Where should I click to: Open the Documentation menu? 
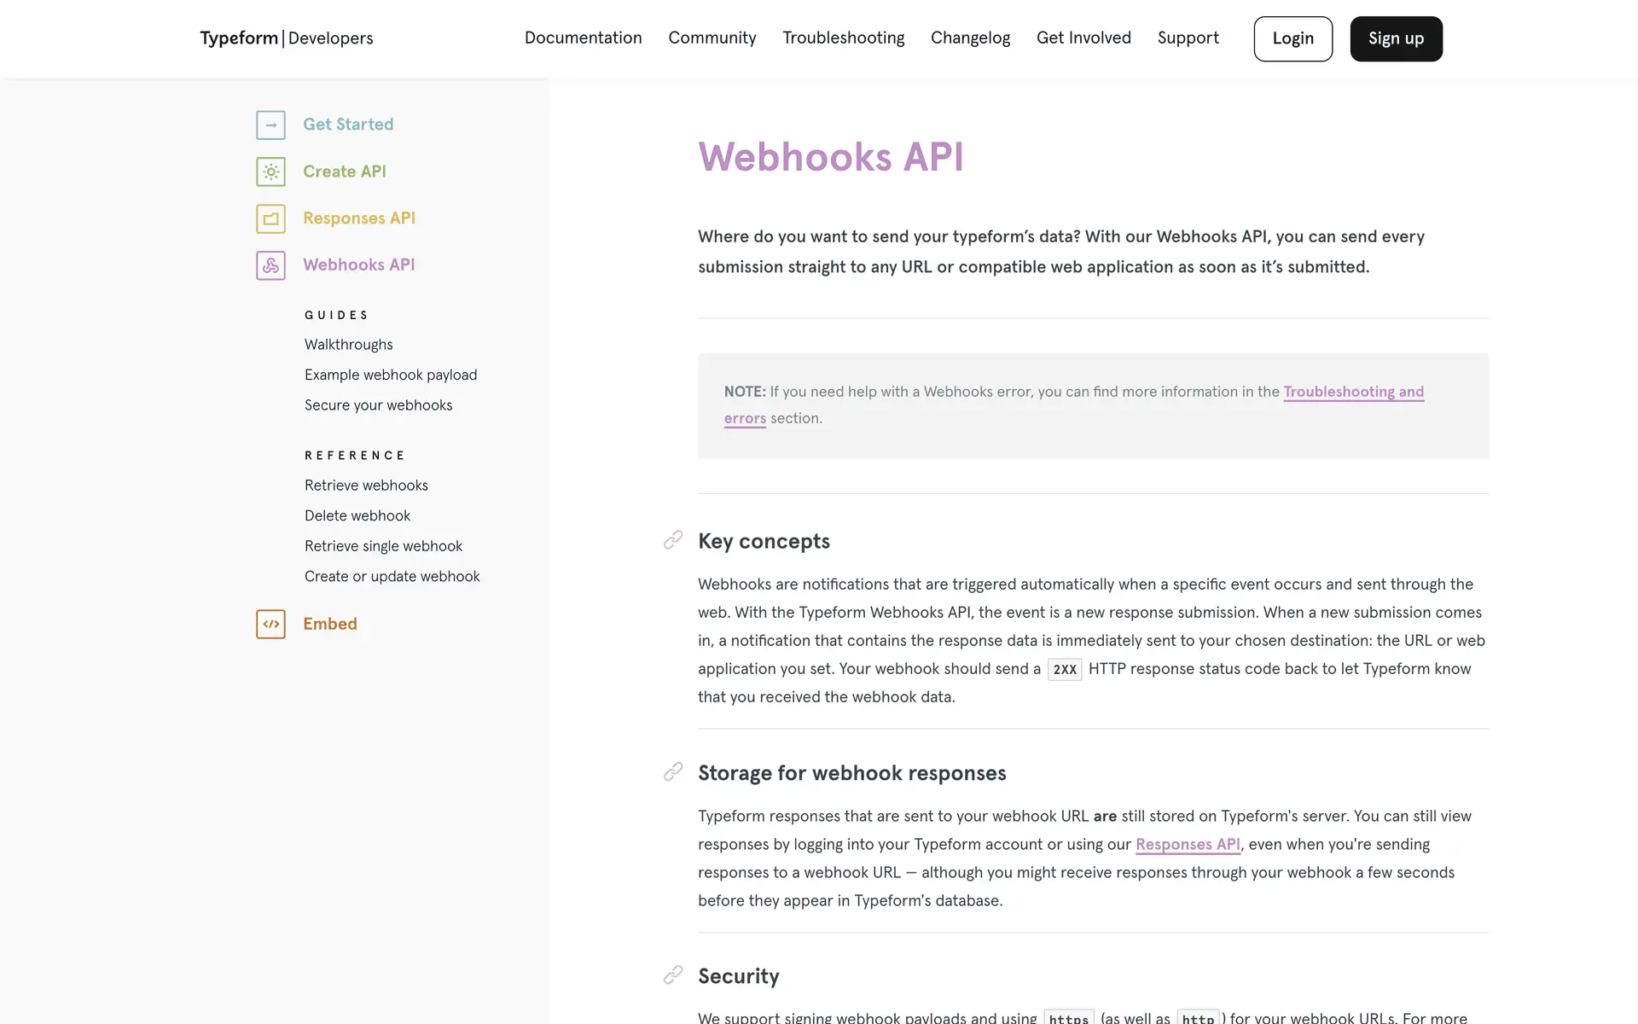(583, 38)
